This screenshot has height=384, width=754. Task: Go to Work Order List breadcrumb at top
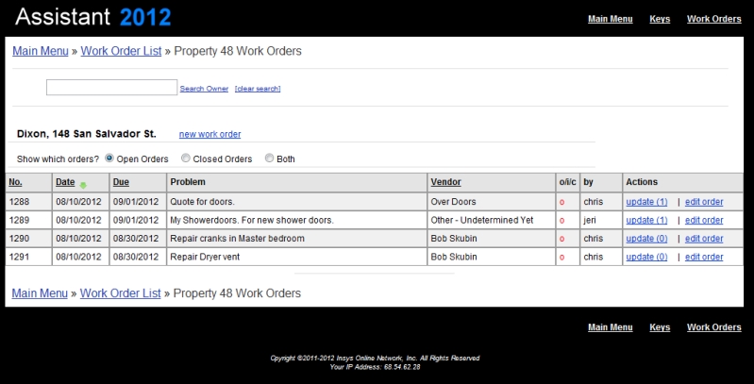[120, 51]
